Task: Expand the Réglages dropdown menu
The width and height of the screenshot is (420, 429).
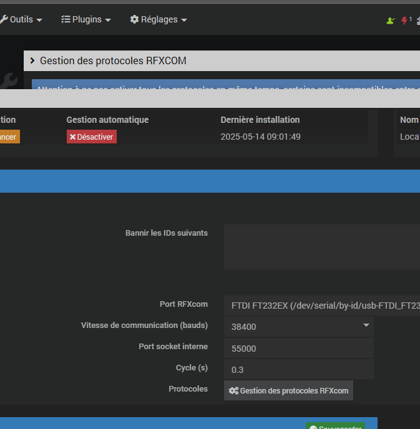Action: click(159, 19)
